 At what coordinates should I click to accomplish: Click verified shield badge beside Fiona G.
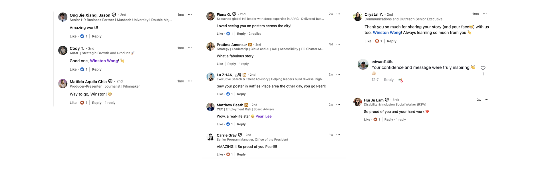click(x=234, y=14)
